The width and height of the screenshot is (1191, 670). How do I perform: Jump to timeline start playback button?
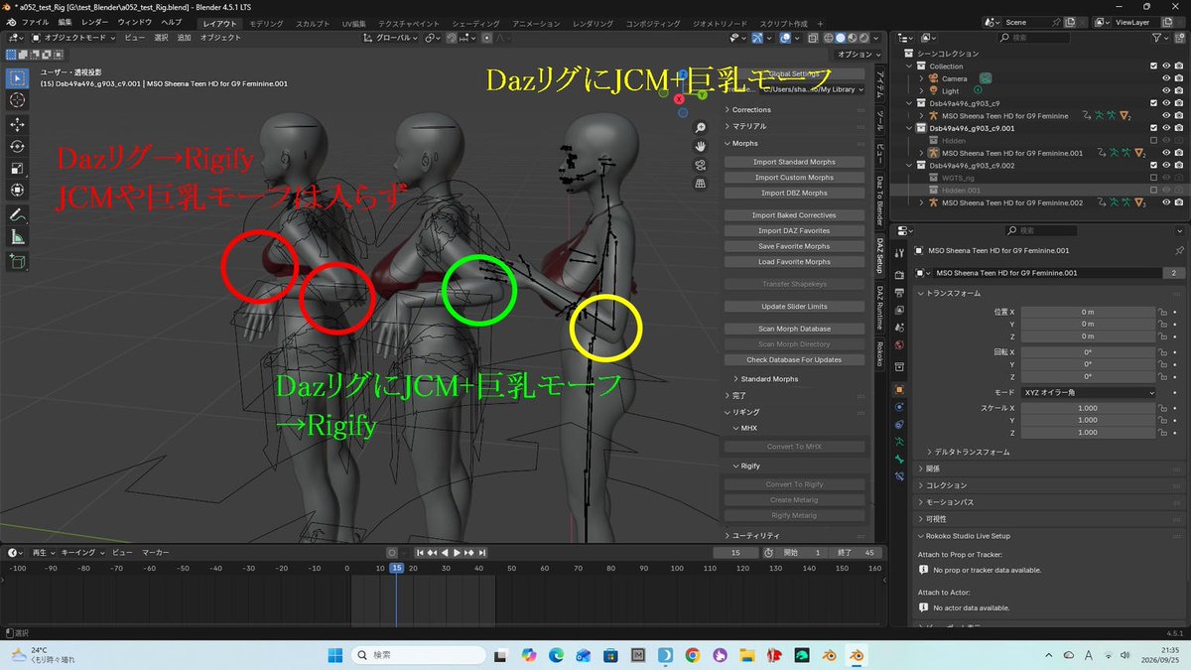click(421, 553)
